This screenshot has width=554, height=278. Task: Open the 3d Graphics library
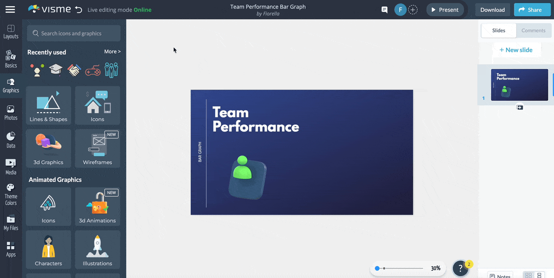point(48,148)
